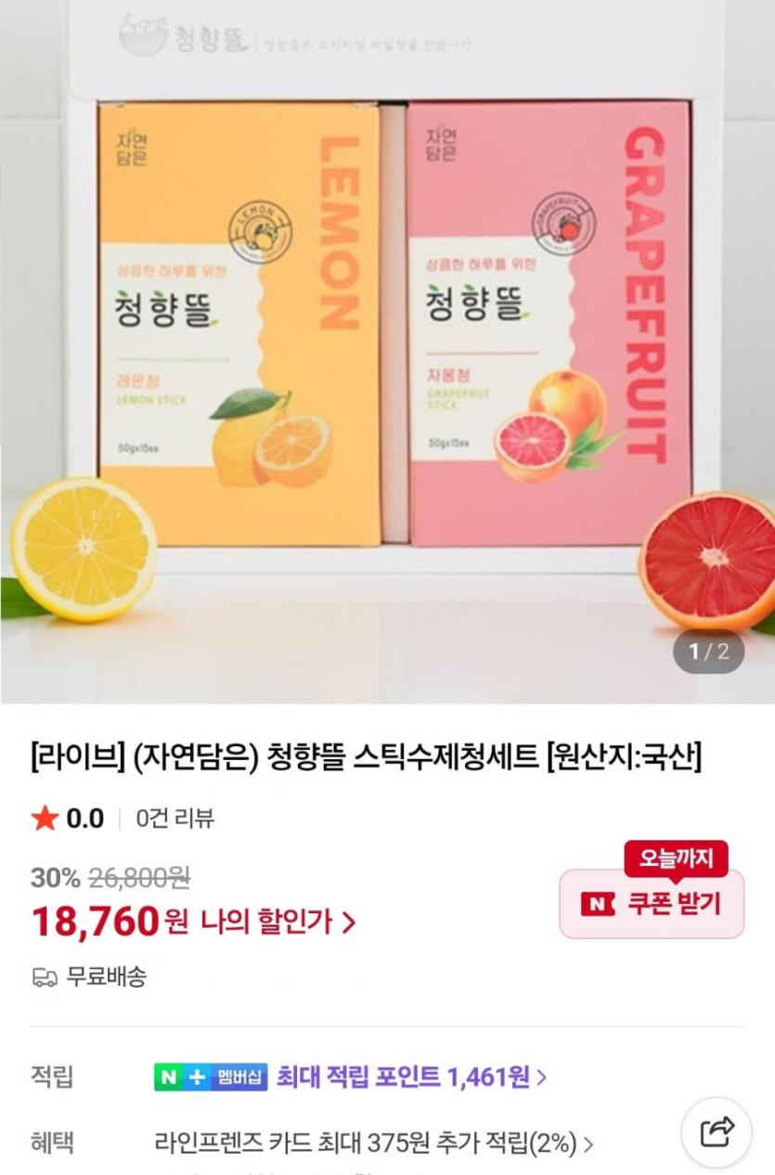This screenshot has width=775, height=1175.
Task: Click the product title text
Action: pos(366,758)
